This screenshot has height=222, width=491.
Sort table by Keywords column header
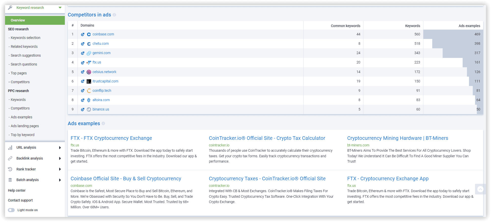413,26
